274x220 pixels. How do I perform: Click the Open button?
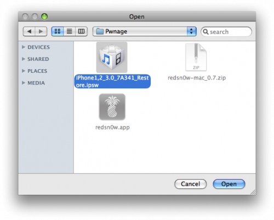point(229,184)
